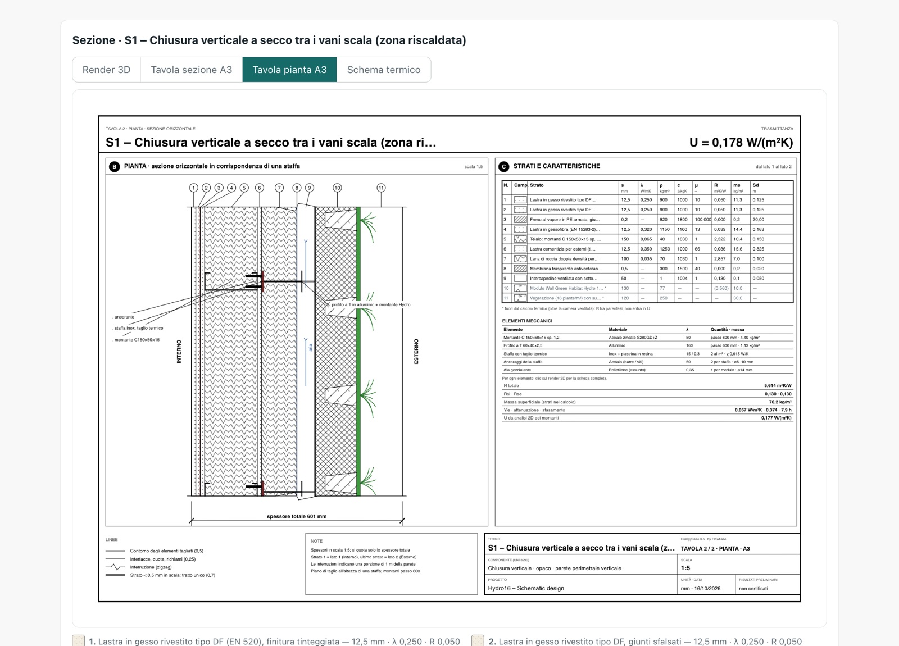Click callout circle 4 above the drawing
Image resolution: width=899 pixels, height=646 pixels.
pyautogui.click(x=231, y=188)
